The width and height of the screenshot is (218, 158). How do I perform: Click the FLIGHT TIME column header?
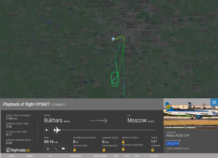pyautogui.click(x=100, y=156)
